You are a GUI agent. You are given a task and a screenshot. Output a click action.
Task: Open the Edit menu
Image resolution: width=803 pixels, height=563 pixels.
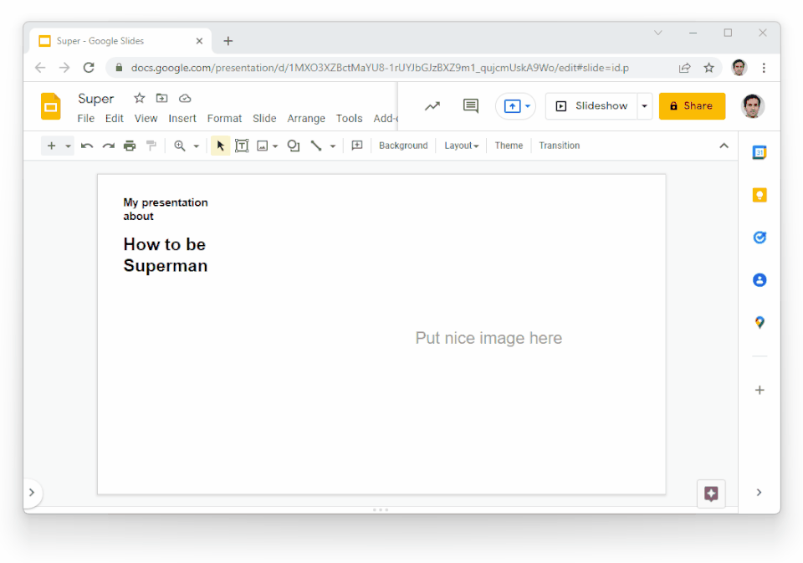pos(115,118)
